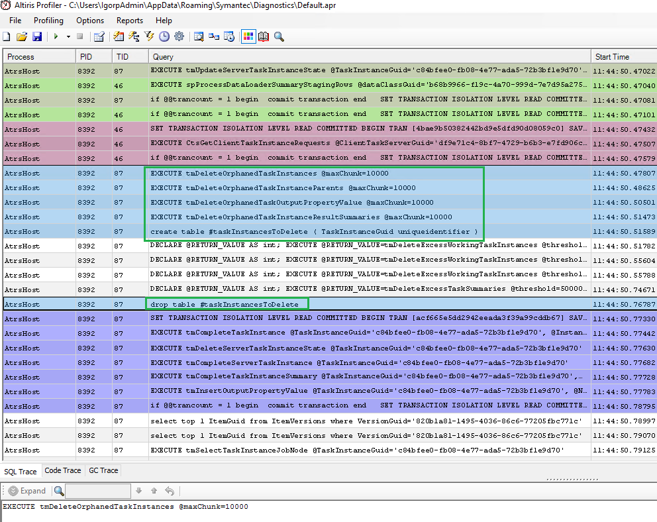Select the tmSelectTaskInstanceJobNode query row
The width and height of the screenshot is (657, 522).
(330, 450)
